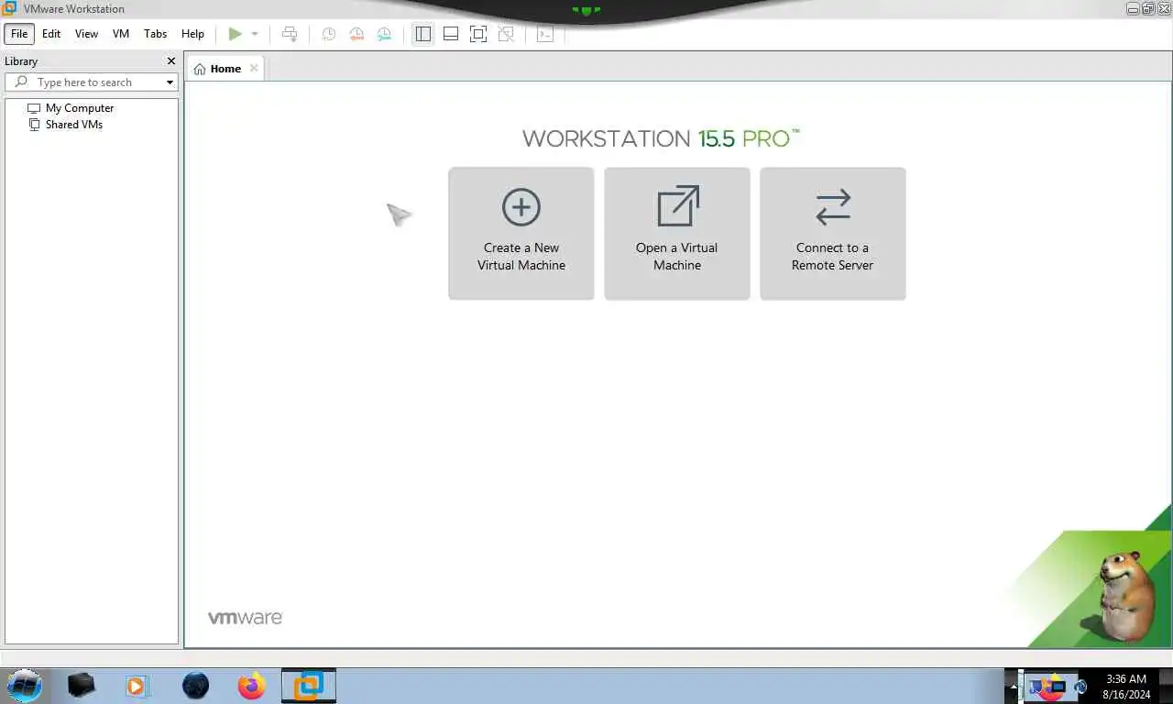Toggle the thumbnail bar view icon
Image resolution: width=1173 pixels, height=704 pixels.
(451, 34)
